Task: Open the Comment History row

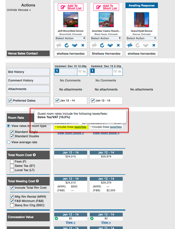Action: click(x=28, y=80)
